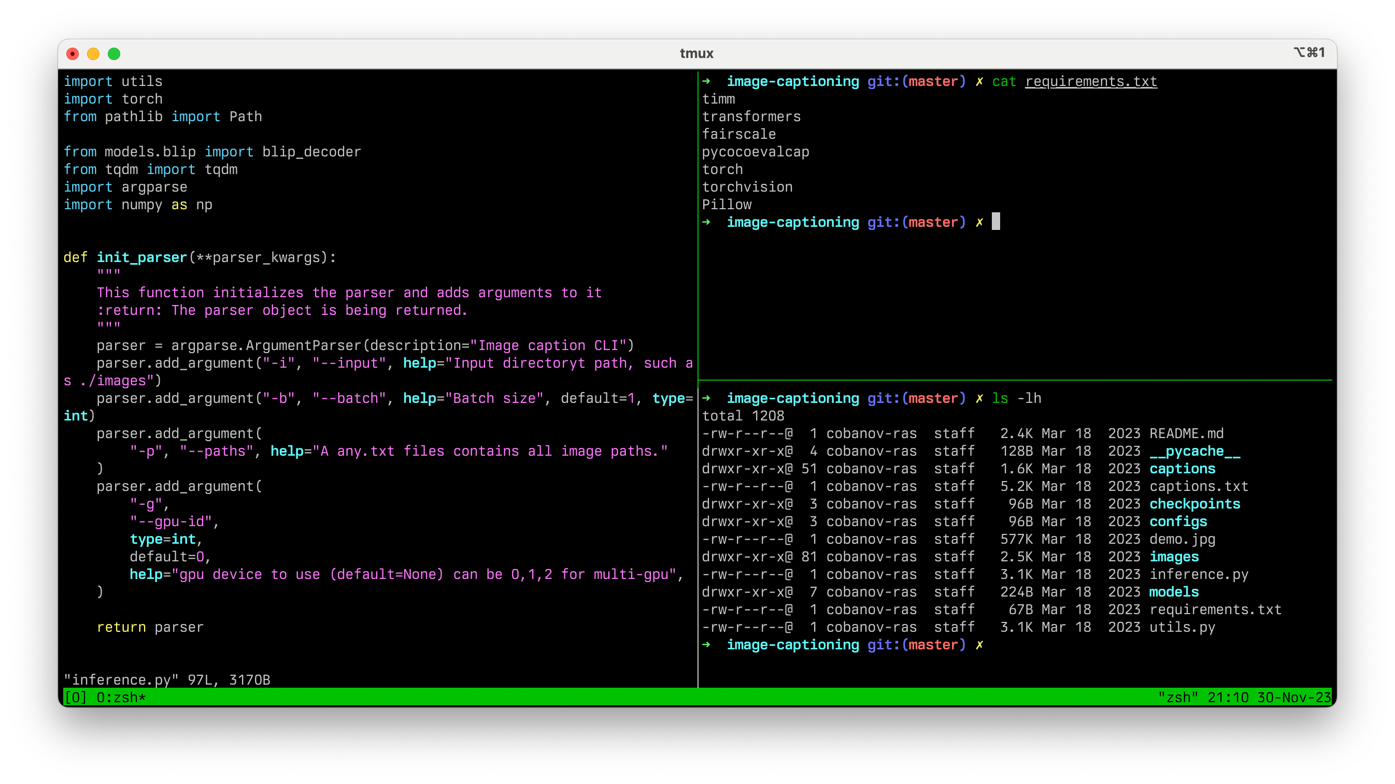Click the '"--gpu-id"' argument string
This screenshot has width=1395, height=784.
170,521
